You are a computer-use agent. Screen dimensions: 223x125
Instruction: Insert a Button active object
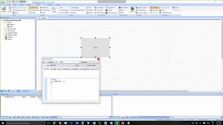[x=90, y=13]
